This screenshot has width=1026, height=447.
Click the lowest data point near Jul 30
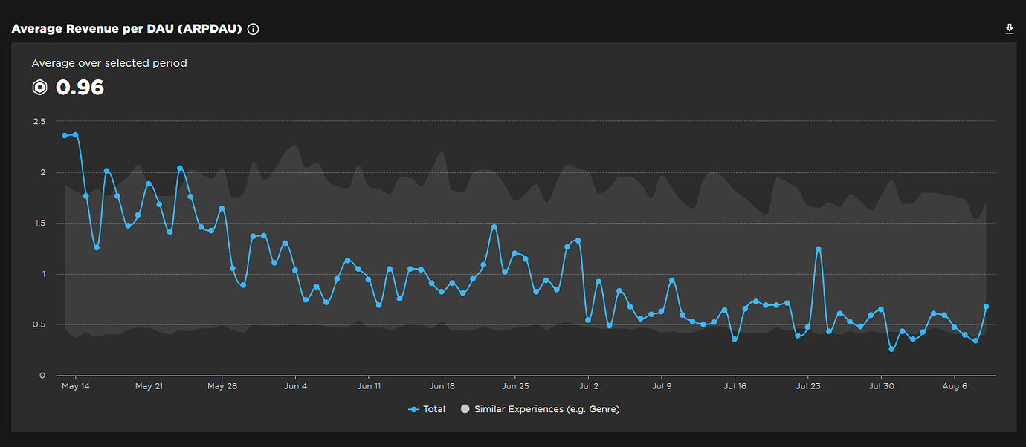pos(890,348)
